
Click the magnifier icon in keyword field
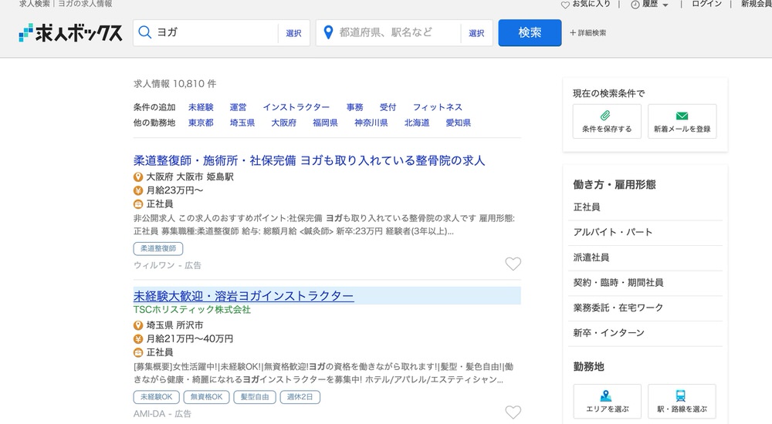click(x=144, y=32)
